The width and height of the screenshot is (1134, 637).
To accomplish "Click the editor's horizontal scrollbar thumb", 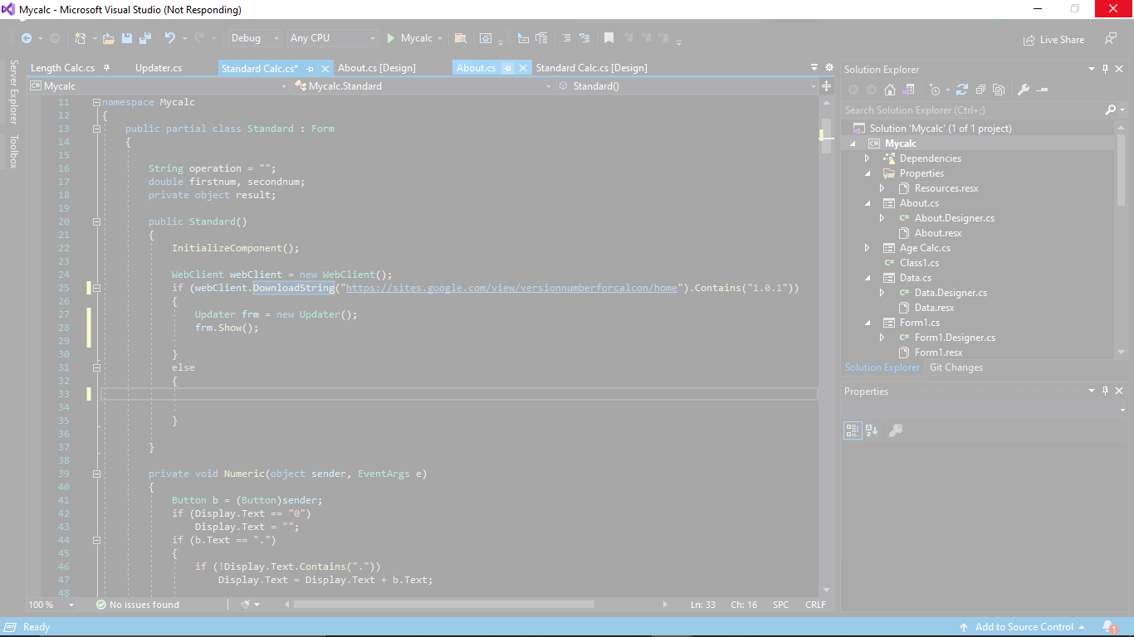I will tap(443, 605).
